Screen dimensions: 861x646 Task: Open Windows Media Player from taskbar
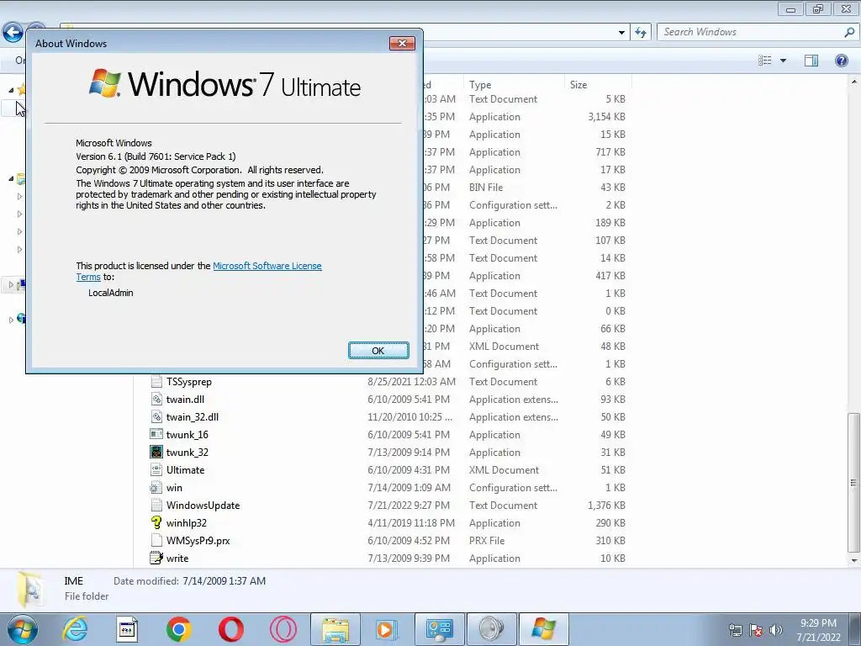(x=387, y=629)
